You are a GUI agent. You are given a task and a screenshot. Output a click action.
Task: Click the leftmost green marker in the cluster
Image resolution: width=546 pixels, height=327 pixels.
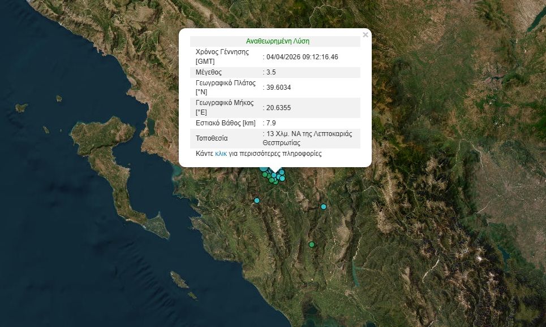[x=265, y=175]
